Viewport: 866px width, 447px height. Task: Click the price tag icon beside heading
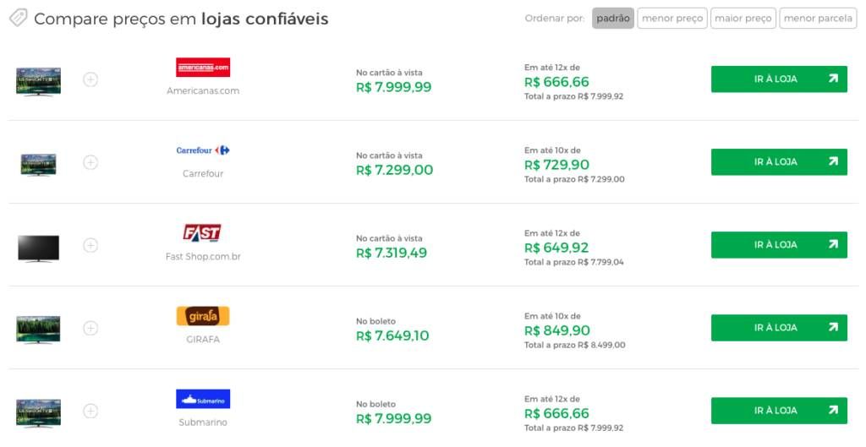tap(19, 18)
